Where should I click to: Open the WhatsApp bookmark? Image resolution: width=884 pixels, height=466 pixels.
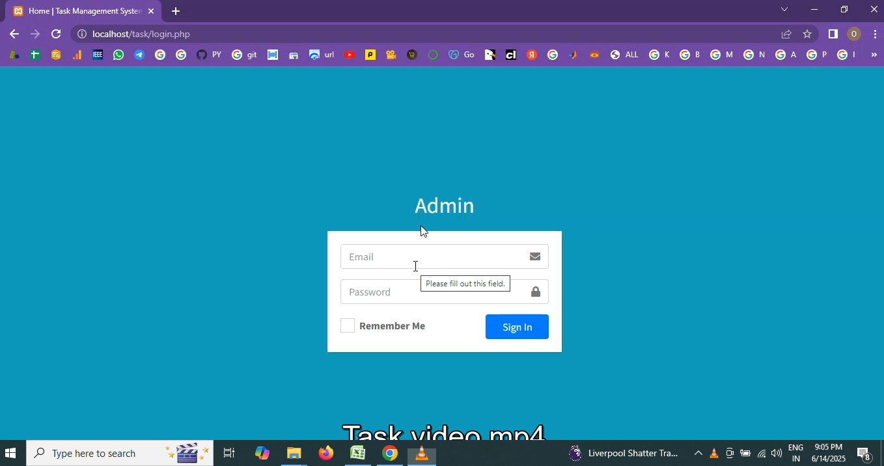(118, 55)
